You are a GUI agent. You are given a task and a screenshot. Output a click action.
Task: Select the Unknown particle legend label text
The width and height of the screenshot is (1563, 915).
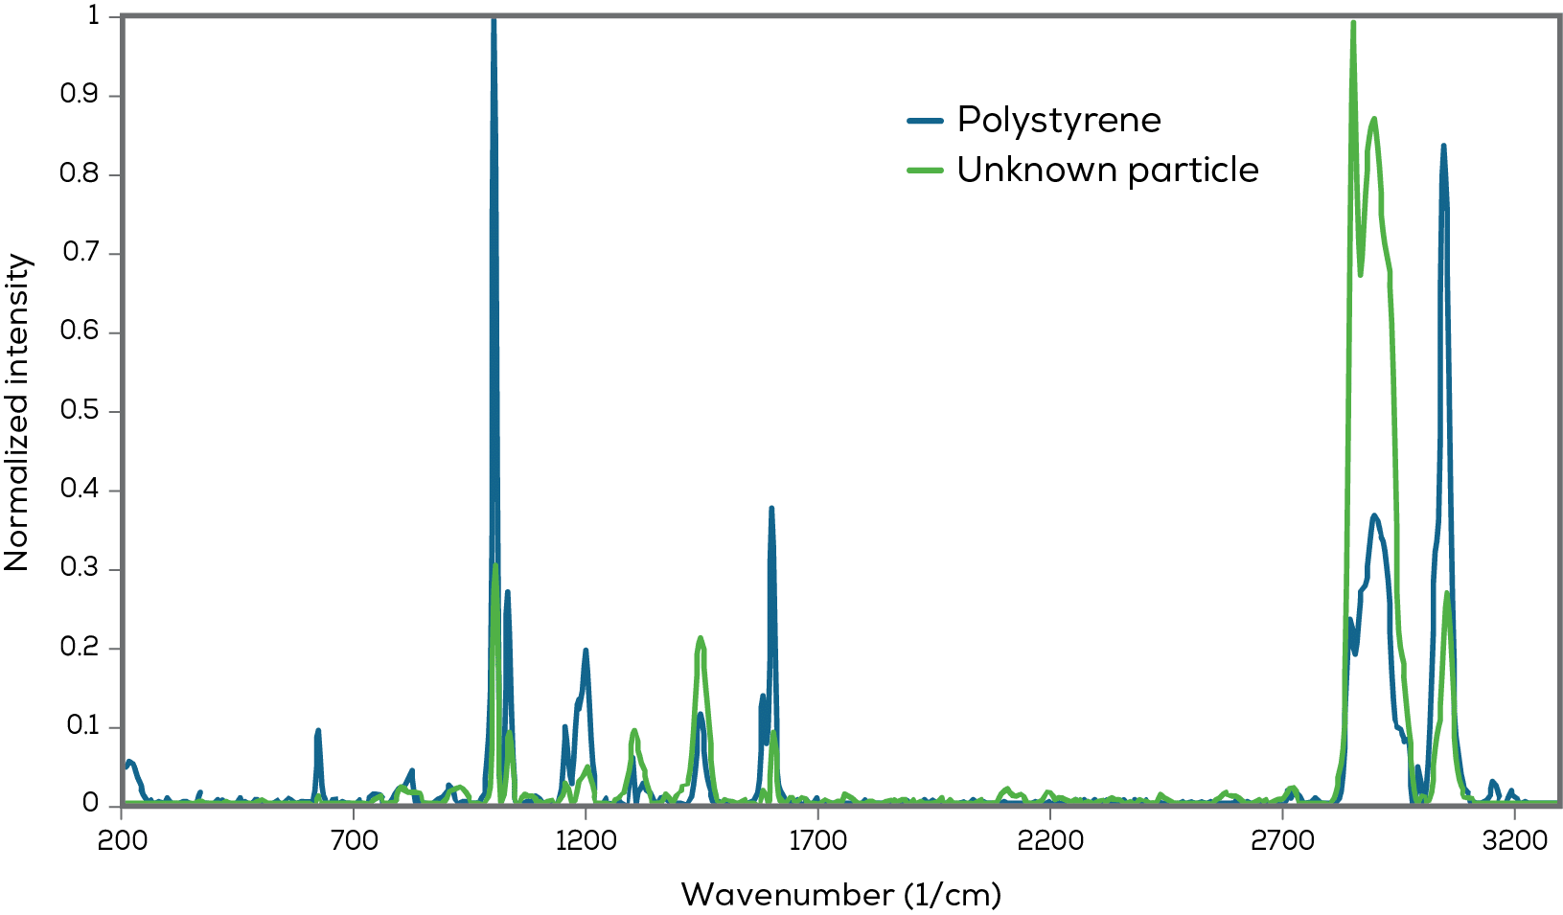(x=1108, y=172)
